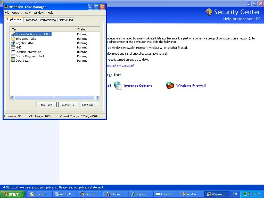Click the Scheduled Tasks row icon

click(x=13, y=39)
